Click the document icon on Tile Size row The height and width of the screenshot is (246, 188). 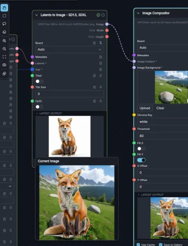[94, 87]
